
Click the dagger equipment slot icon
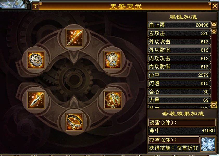coord(36,100)
